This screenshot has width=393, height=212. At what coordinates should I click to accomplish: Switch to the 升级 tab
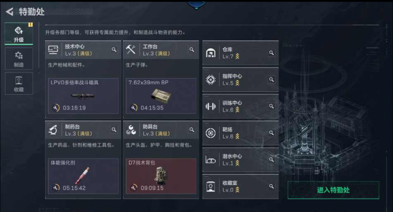(x=19, y=34)
